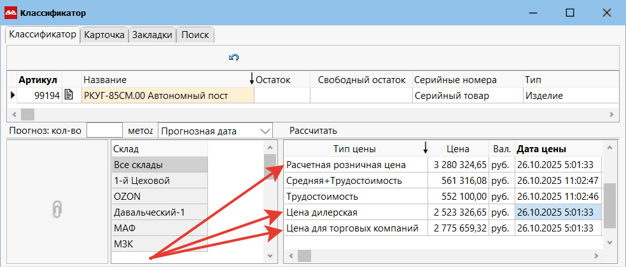Select OZON in the warehouse list
Screen dimensions: 626x267
[159, 197]
